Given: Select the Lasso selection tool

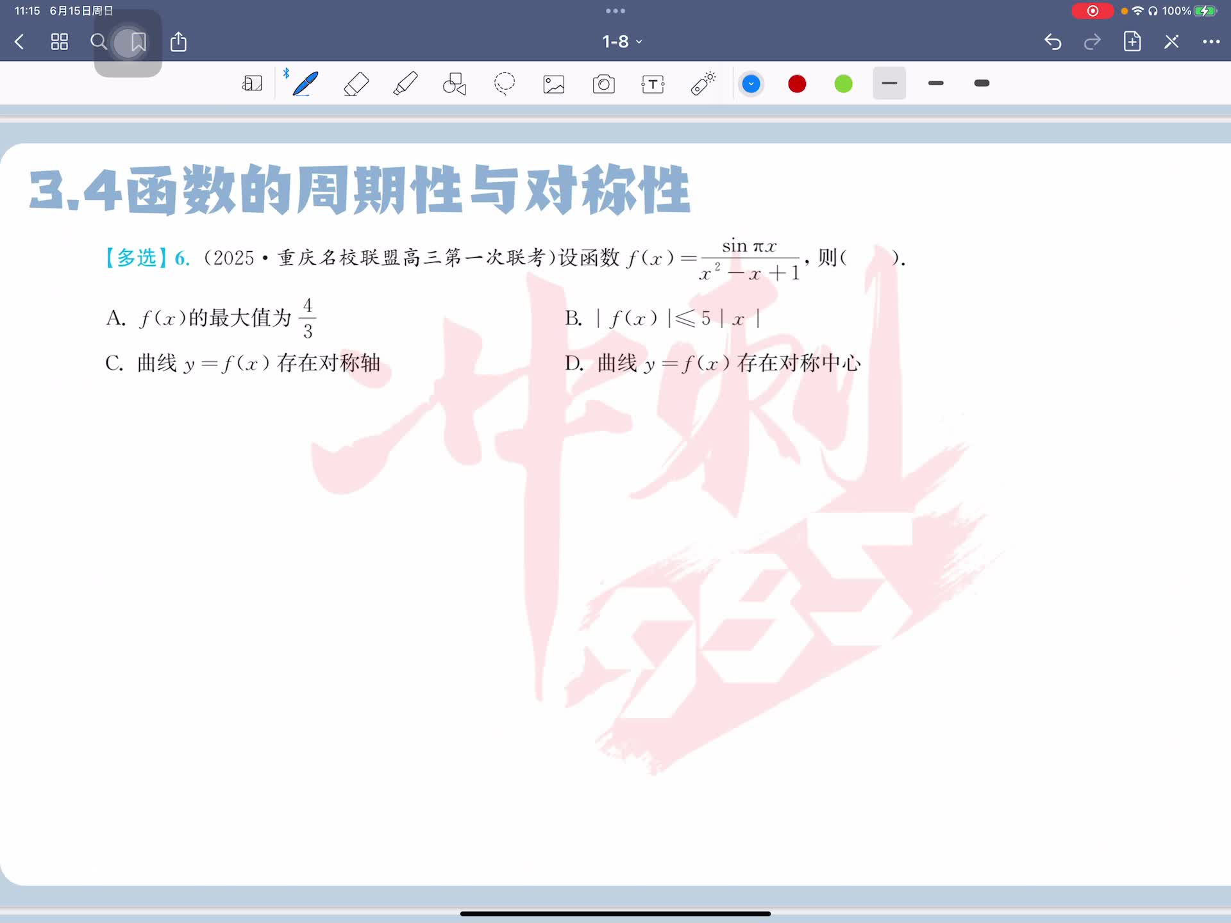Looking at the screenshot, I should [505, 83].
